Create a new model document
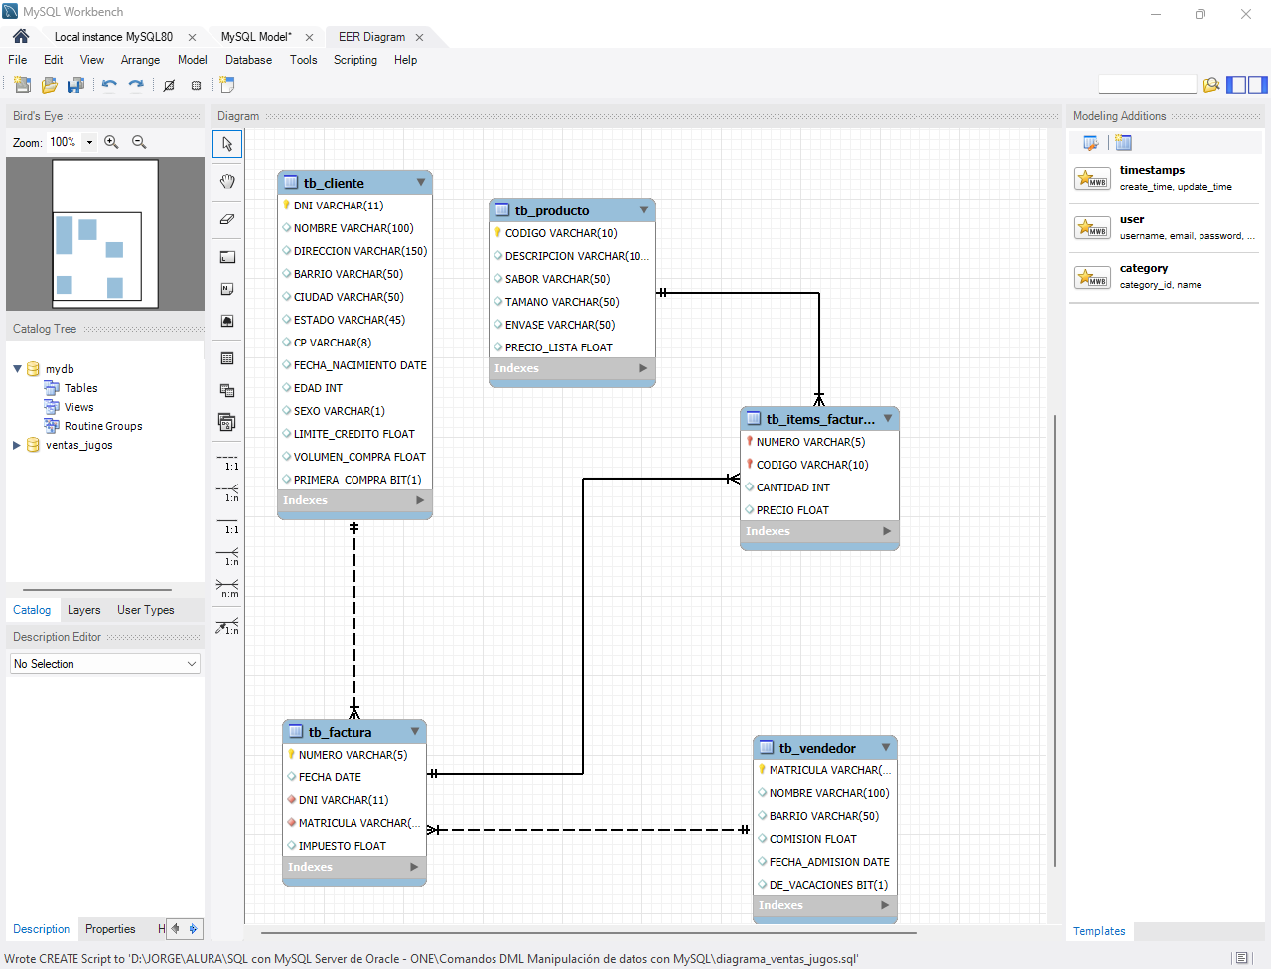The width and height of the screenshot is (1271, 969). [x=22, y=85]
